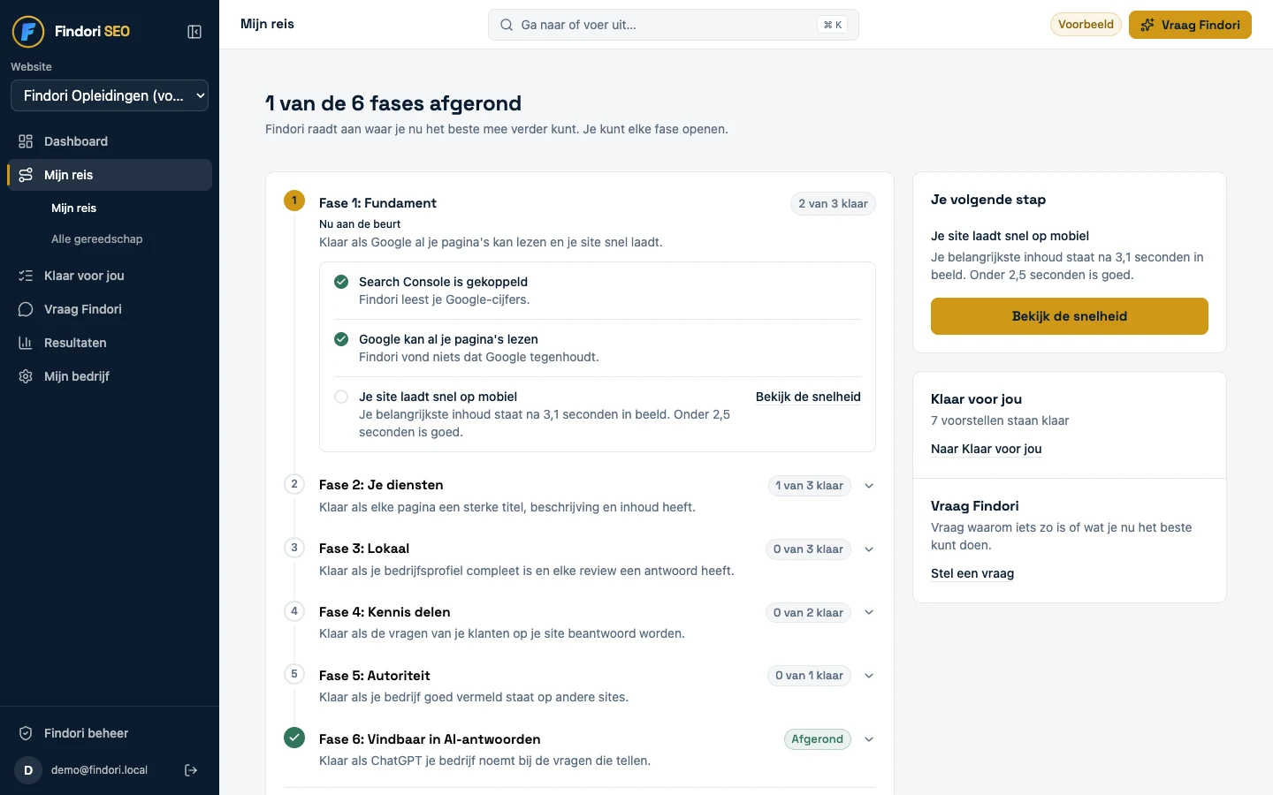Click the search field 'Ga naar of voer uit...'
Image resolution: width=1273 pixels, height=795 pixels.
pyautogui.click(x=674, y=25)
